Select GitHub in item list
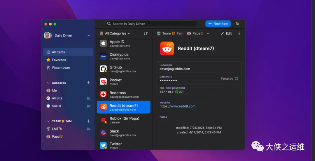The width and height of the screenshot is (315, 161). 124,69
